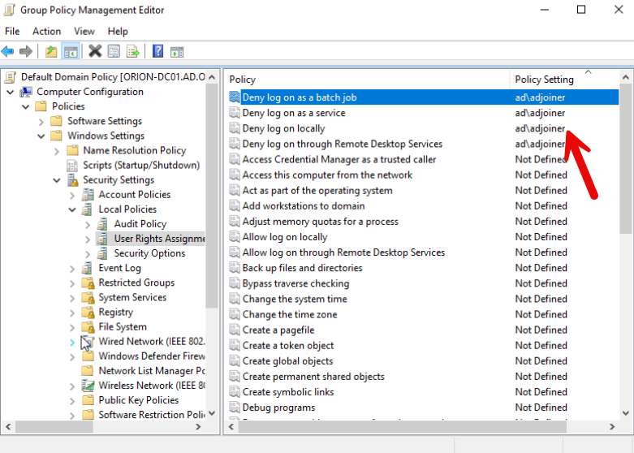Image resolution: width=634 pixels, height=453 pixels.
Task: Expand the System Services node
Action: click(72, 298)
